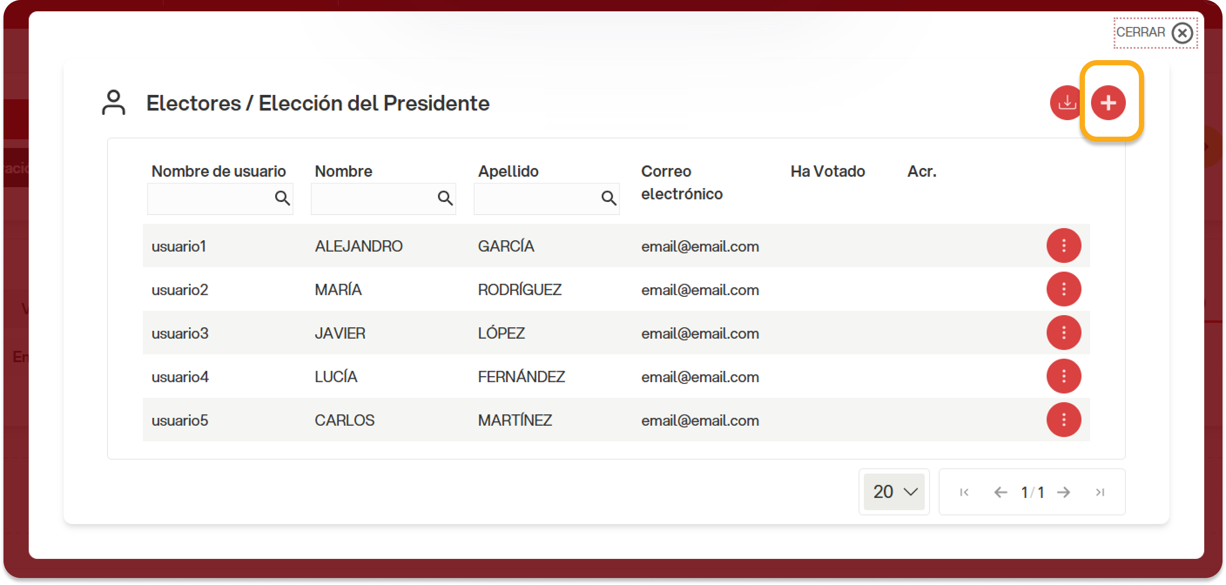Screen dimensions: 1226x585
Task: Click the download electors list icon
Action: [1067, 102]
